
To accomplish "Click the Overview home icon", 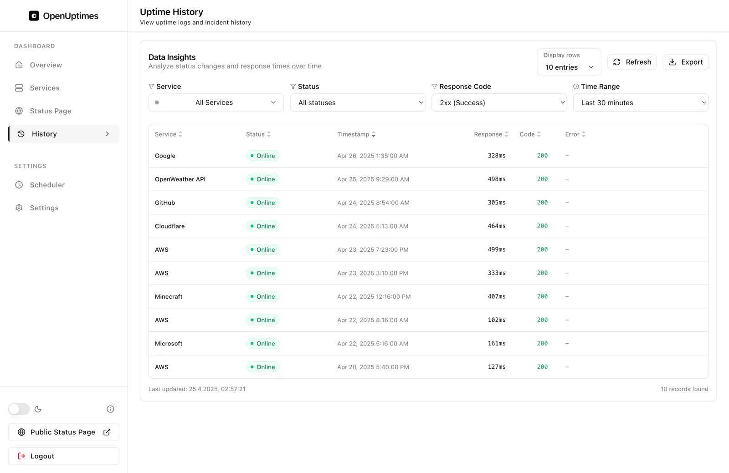I will pos(19,65).
